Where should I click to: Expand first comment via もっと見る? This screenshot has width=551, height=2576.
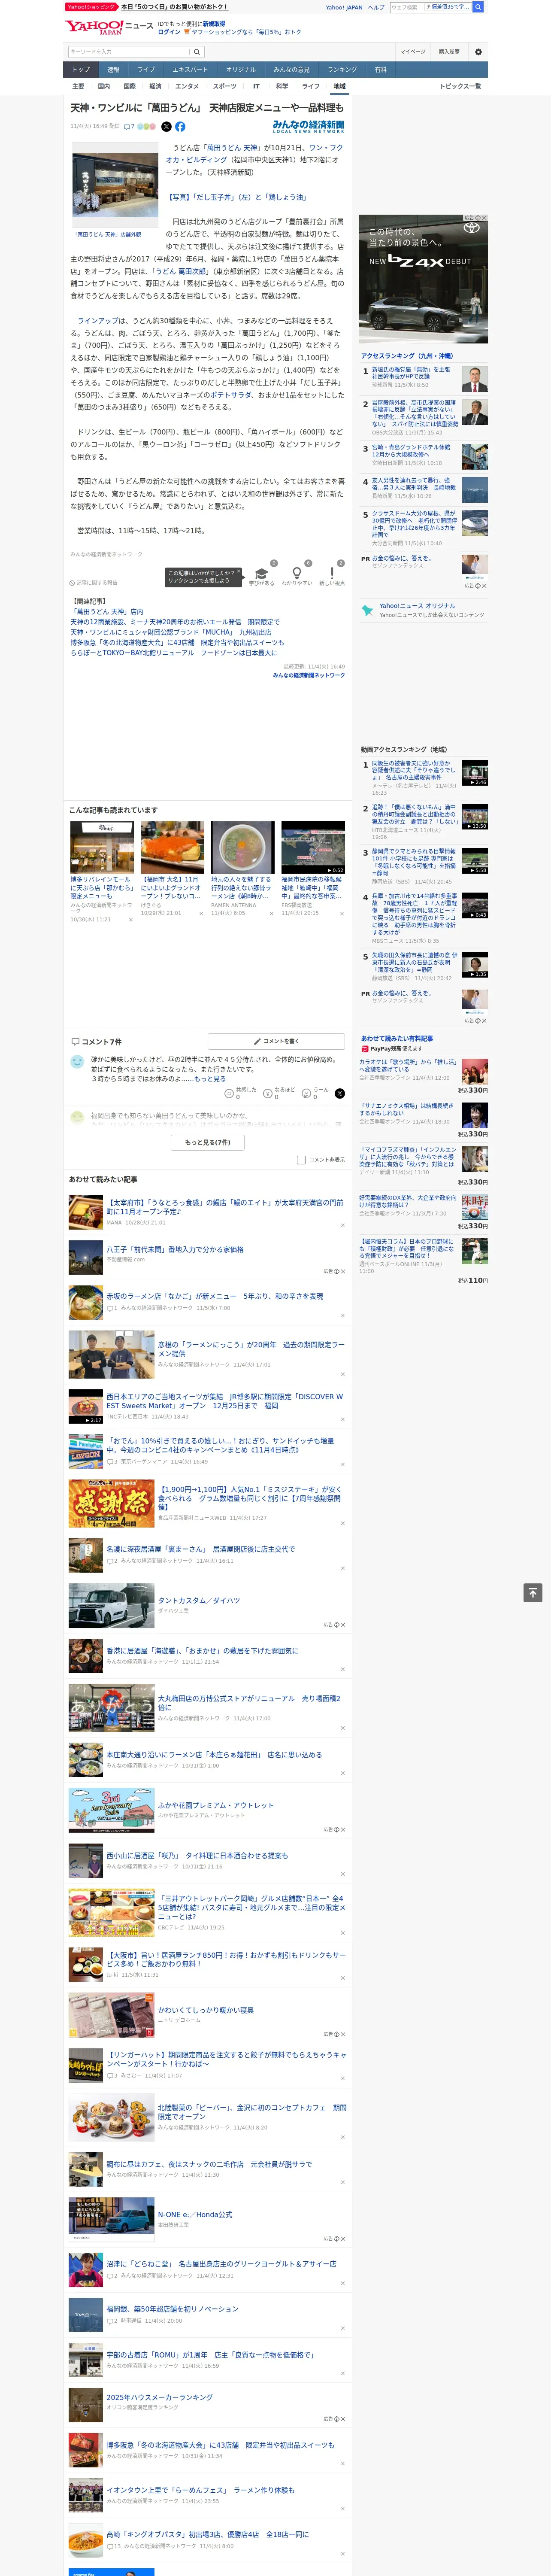tap(210, 1079)
